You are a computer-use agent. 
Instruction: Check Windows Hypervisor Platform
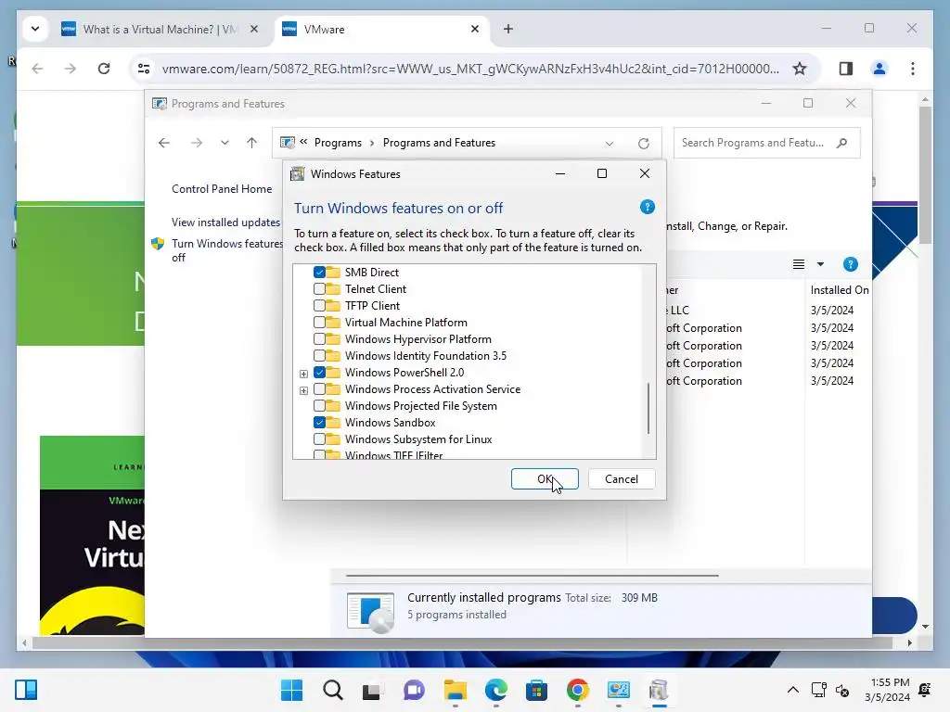pos(319,339)
